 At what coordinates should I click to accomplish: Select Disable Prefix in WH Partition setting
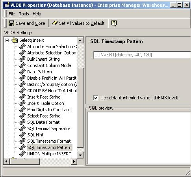[x=52, y=78]
